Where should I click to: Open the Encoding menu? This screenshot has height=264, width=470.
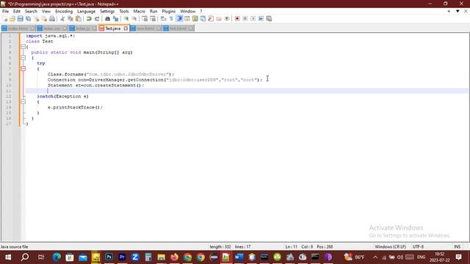click(x=64, y=11)
